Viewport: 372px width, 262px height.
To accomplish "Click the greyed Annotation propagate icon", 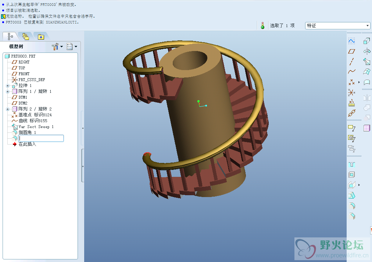I will point(351,149).
